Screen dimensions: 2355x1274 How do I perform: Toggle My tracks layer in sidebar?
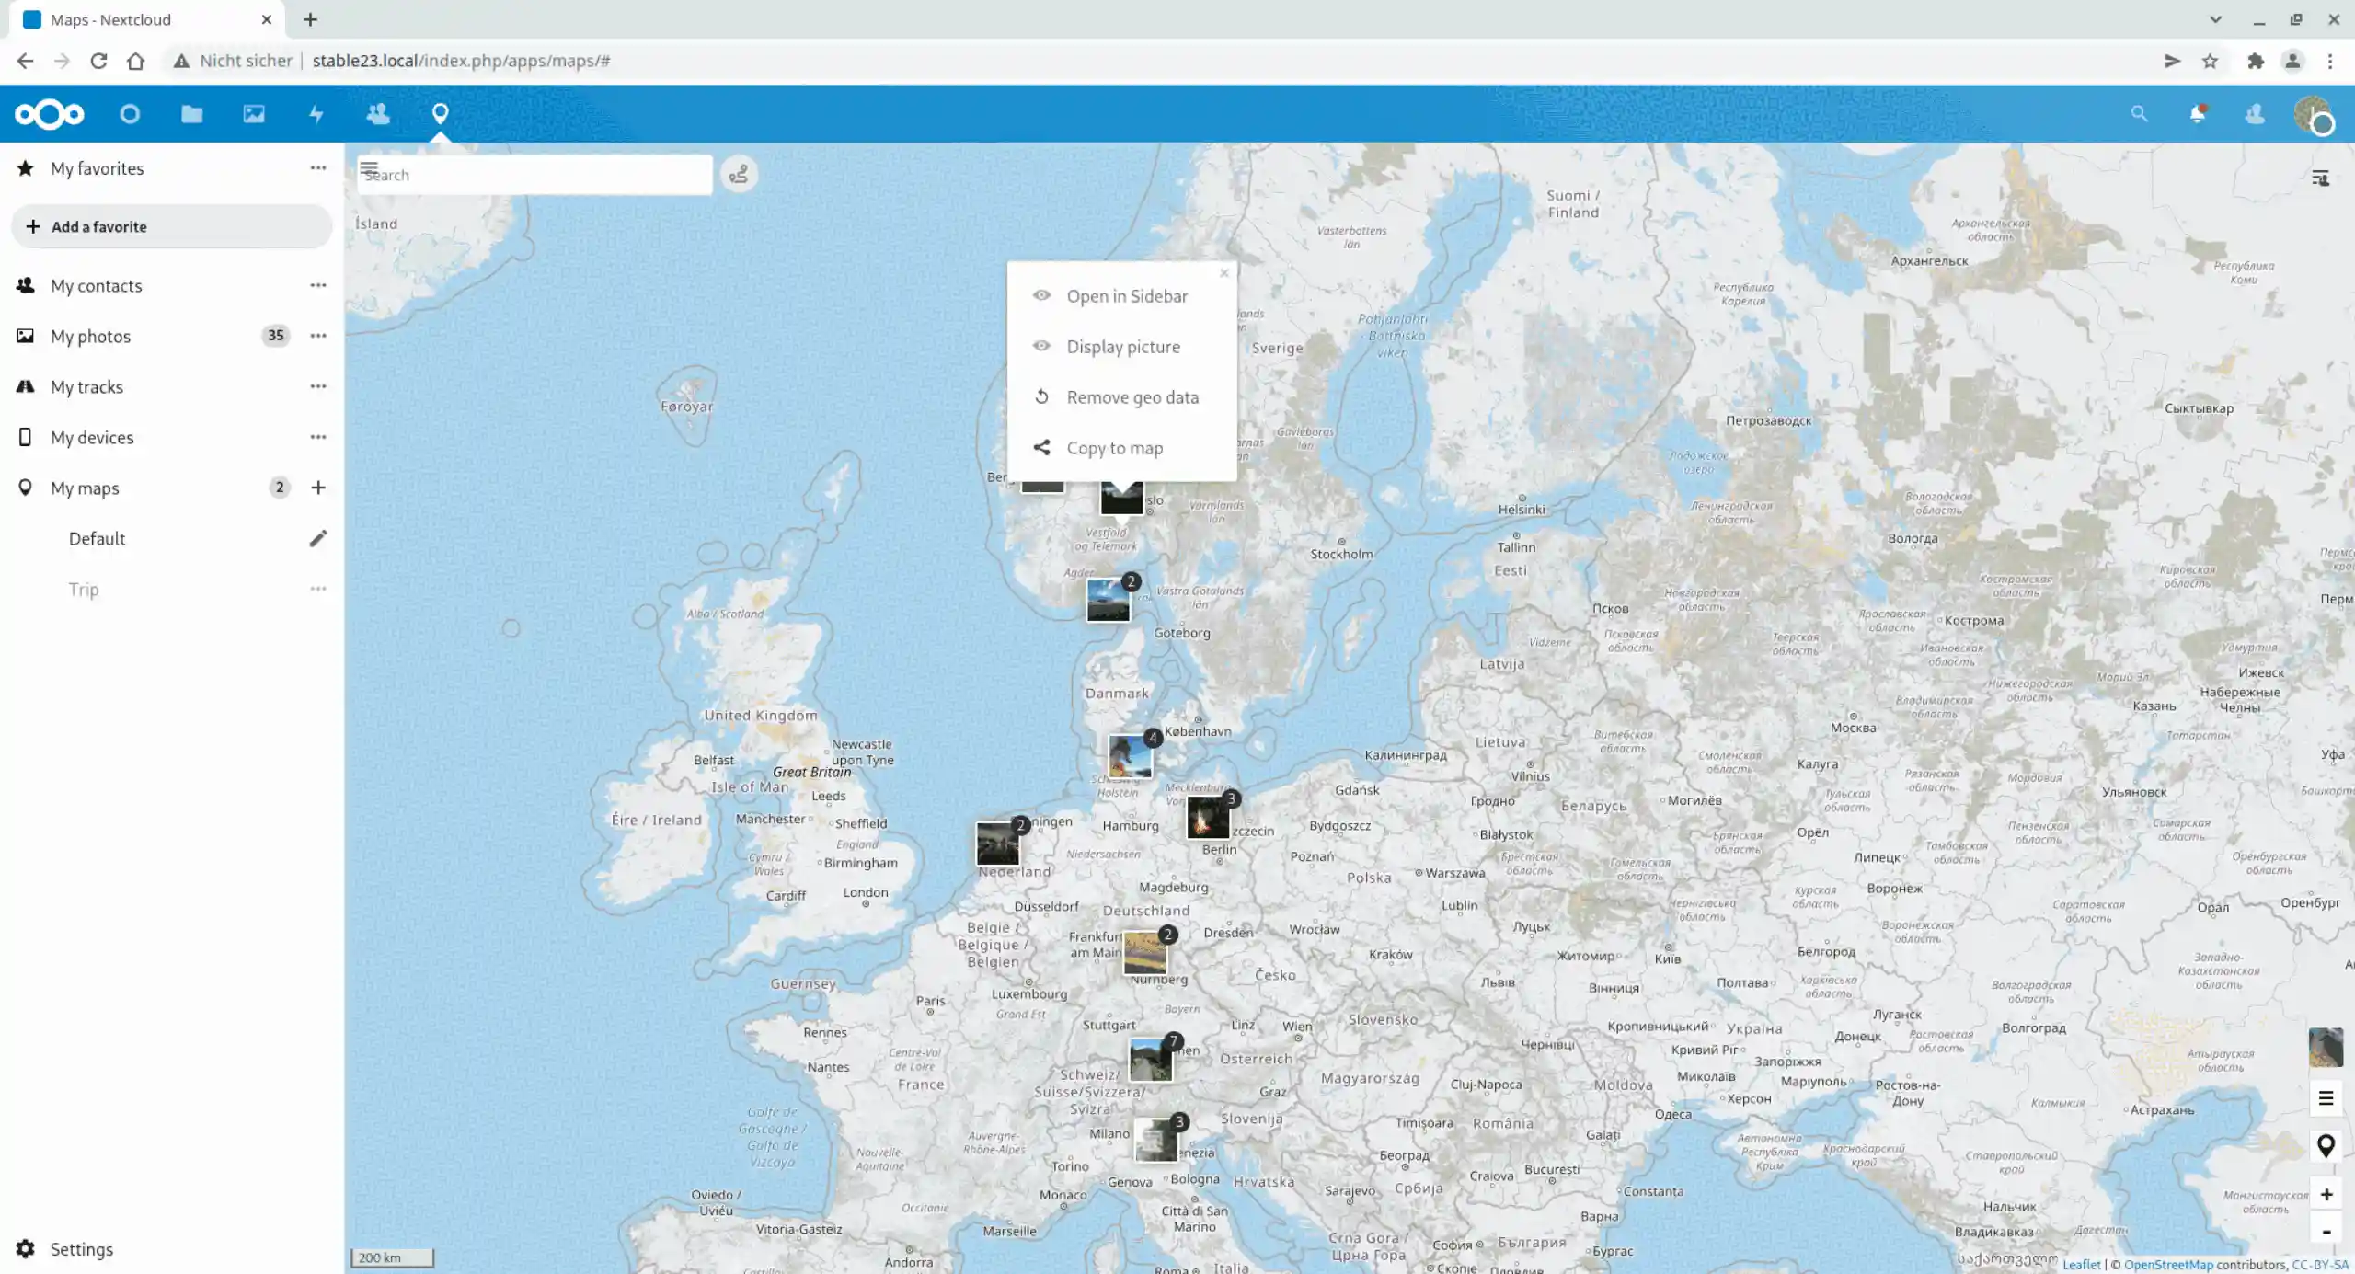tap(86, 386)
